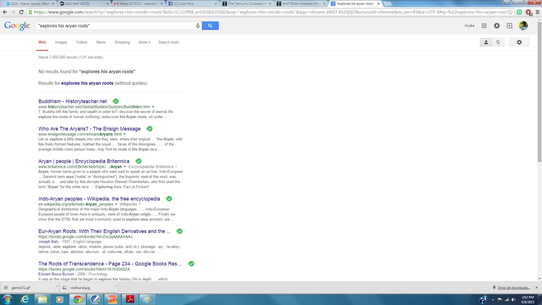Switch to Wolf Blitzer Explores tab
The width and height of the screenshot is (542, 305).
(x=301, y=4)
